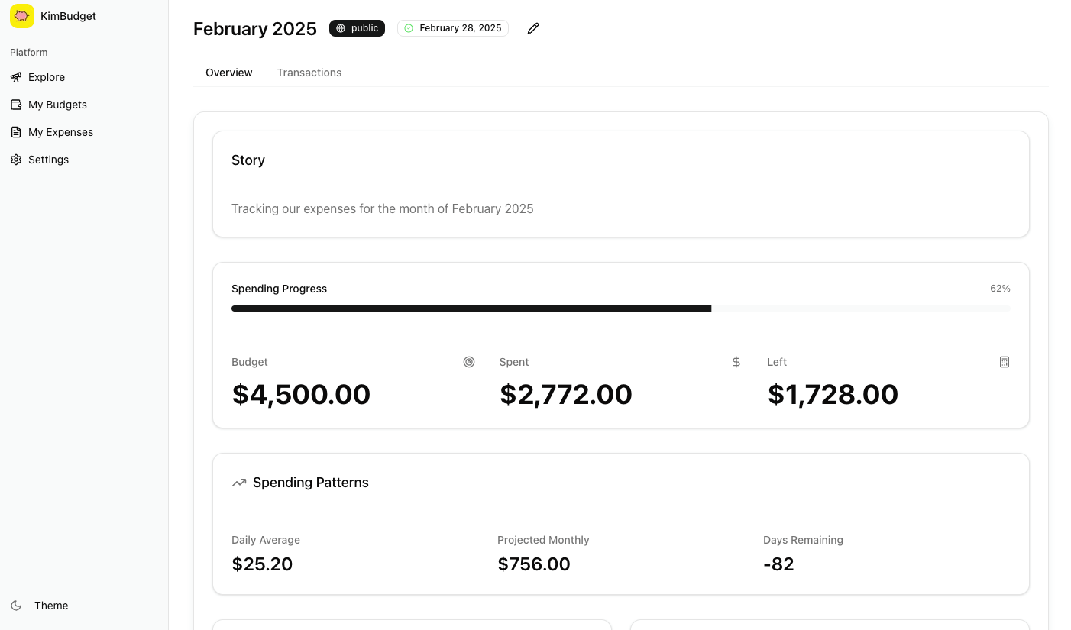Click the Spent label
Screen dimensions: 1071x630
coord(514,362)
